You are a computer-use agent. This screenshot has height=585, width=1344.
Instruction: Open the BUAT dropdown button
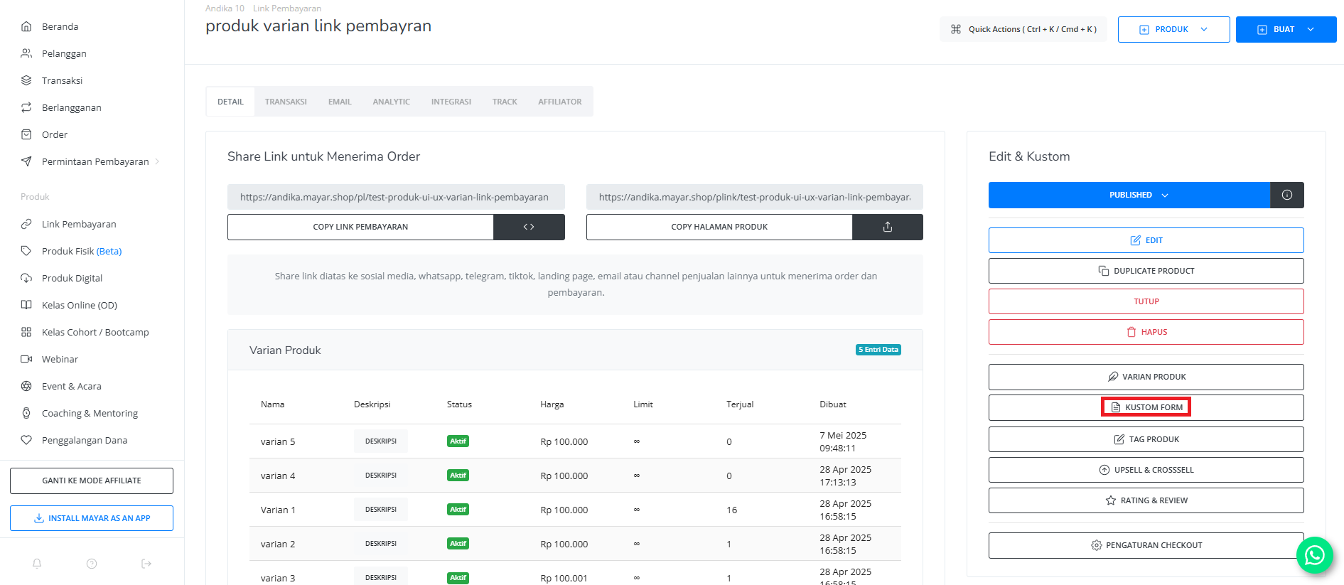pos(1286,29)
